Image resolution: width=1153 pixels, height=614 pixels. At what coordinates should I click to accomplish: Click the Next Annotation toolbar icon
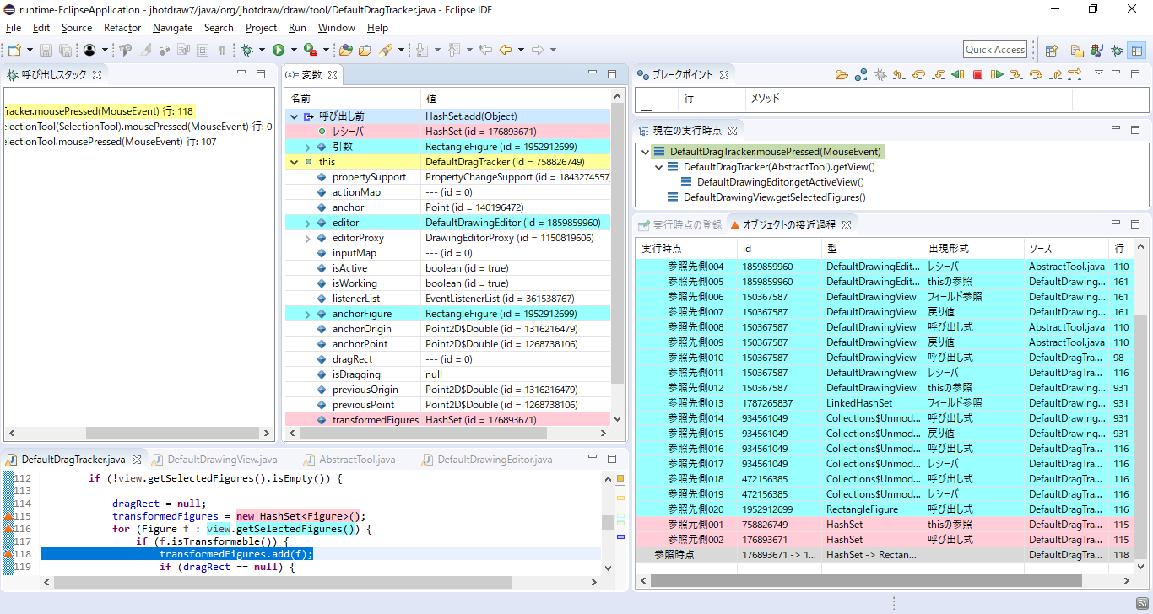pos(422,50)
